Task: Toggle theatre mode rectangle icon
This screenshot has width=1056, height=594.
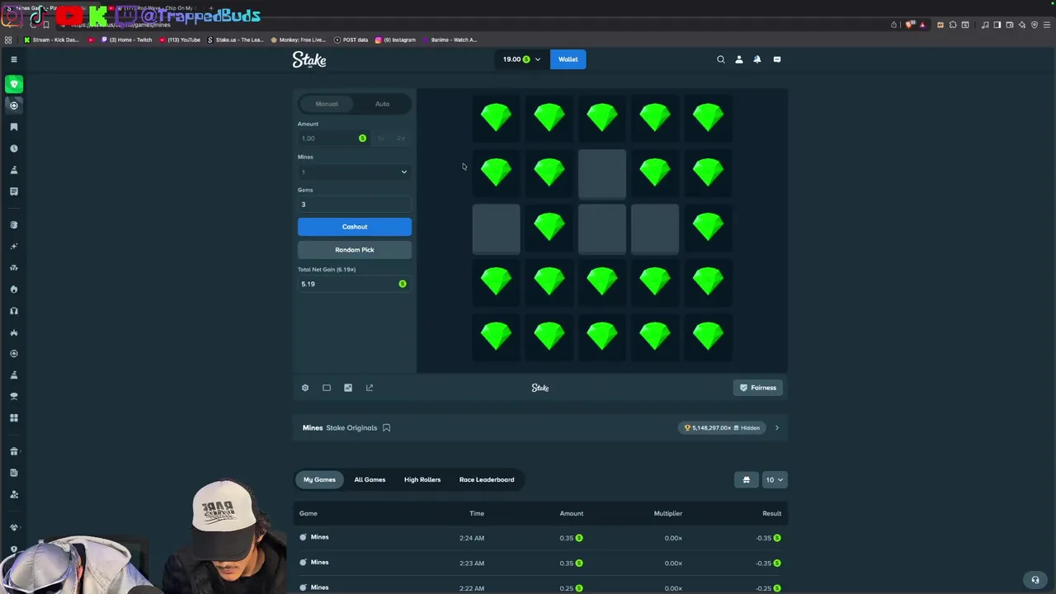Action: pos(327,388)
